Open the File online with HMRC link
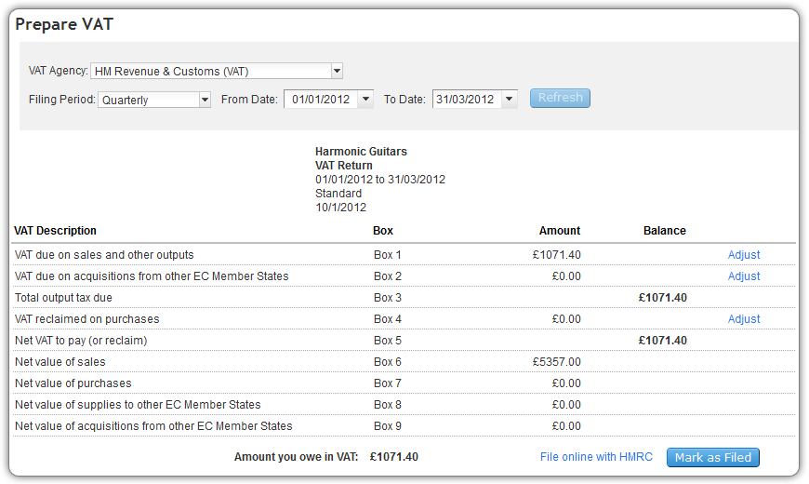This screenshot has width=809, height=484. (x=596, y=457)
